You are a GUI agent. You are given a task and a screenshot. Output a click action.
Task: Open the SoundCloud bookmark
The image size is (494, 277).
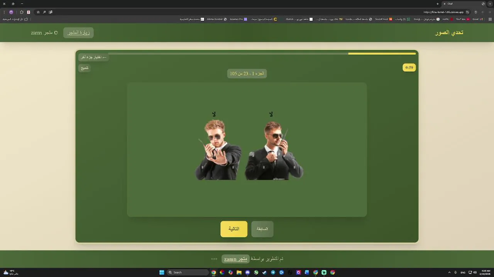coord(384,19)
